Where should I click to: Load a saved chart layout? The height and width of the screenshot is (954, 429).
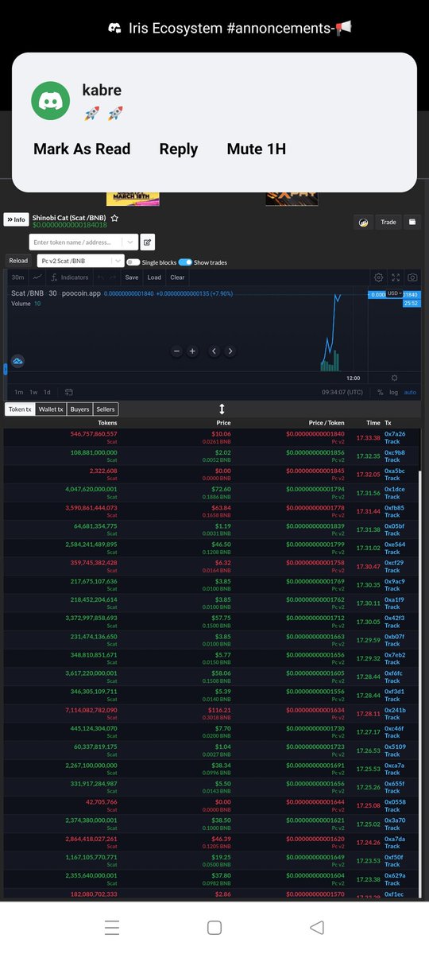[x=154, y=277]
